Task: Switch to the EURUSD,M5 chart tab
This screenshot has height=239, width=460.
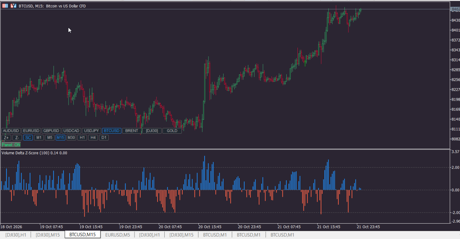Action: click(118, 235)
